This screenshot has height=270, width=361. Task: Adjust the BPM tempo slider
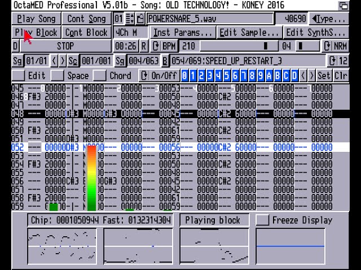click(x=239, y=46)
